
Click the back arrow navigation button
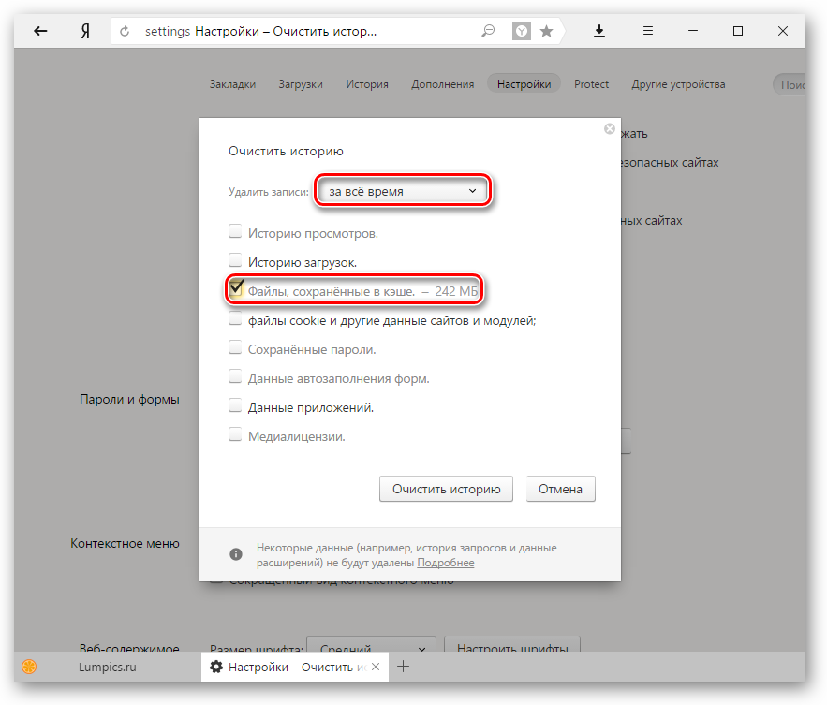[x=40, y=31]
